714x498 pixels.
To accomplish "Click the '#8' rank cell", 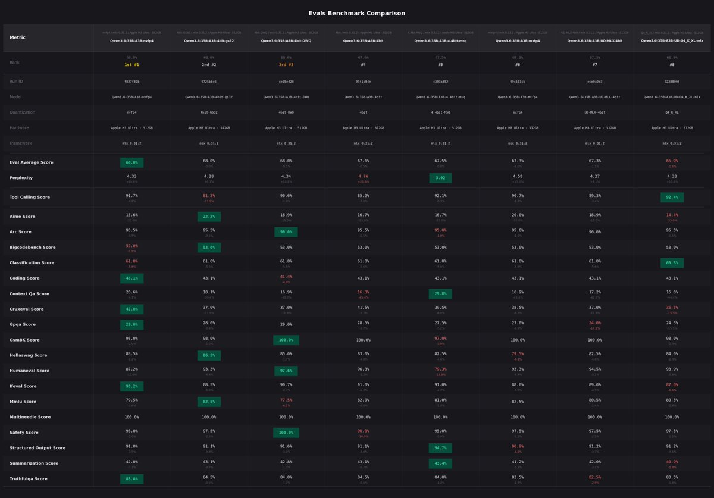I will click(672, 64).
